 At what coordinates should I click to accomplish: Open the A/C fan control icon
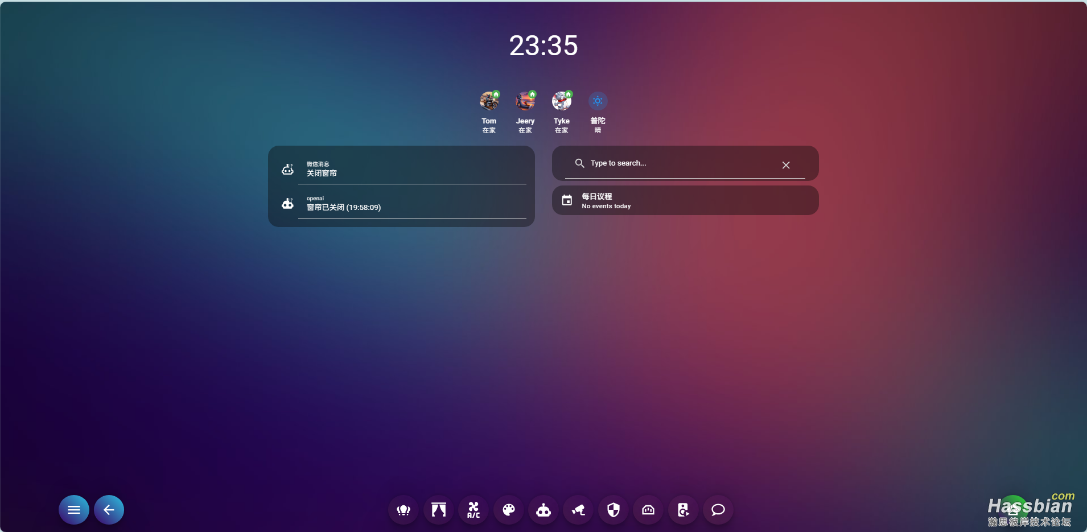(473, 510)
